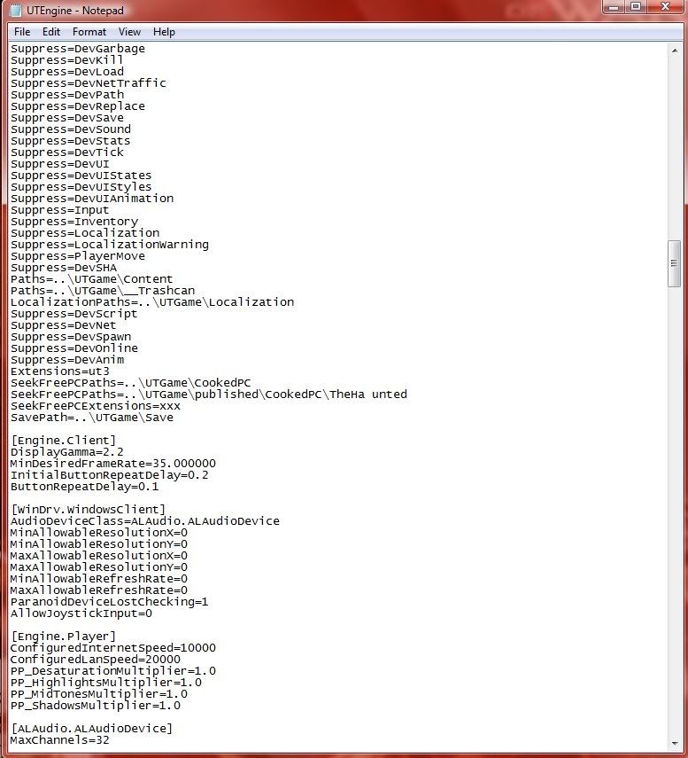The width and height of the screenshot is (688, 758).
Task: Click the line 'MinDesiredFrameRate=35.000000'
Action: click(113, 464)
